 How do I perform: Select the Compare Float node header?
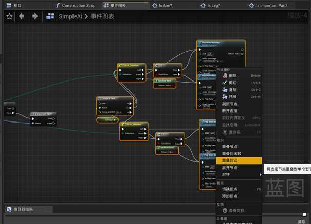coord(115,98)
